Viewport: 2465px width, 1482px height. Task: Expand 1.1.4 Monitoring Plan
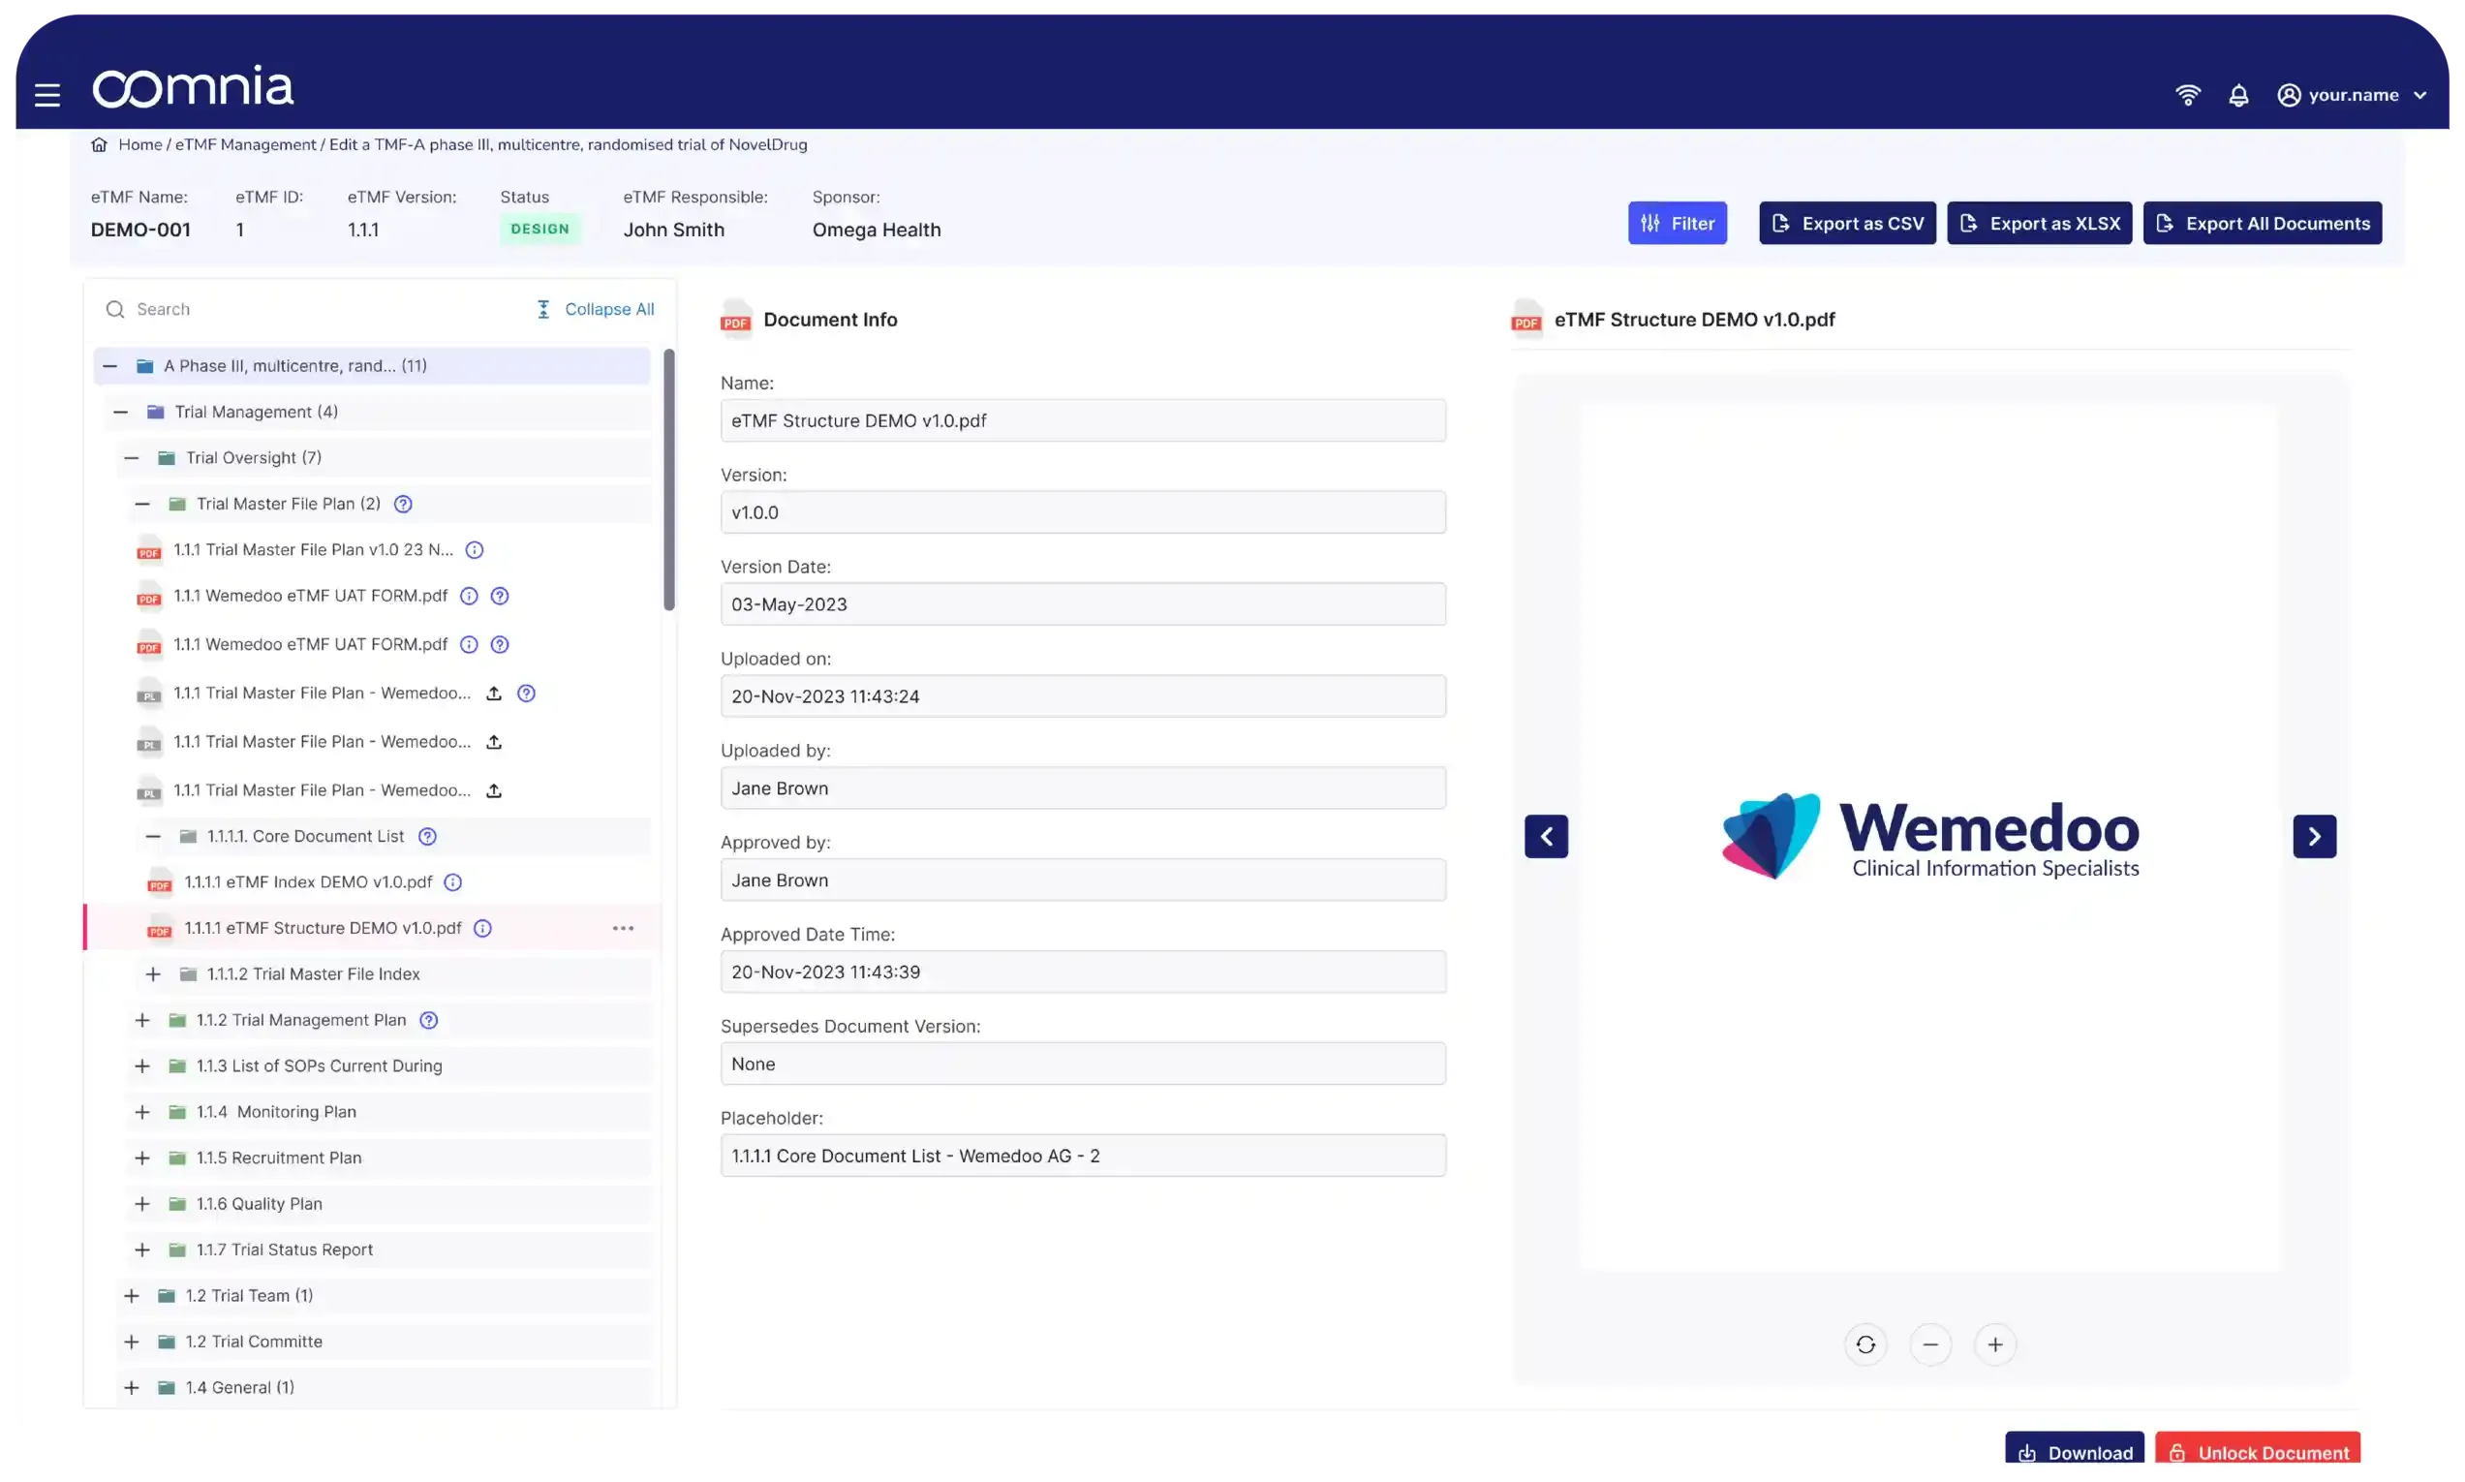pos(142,1113)
